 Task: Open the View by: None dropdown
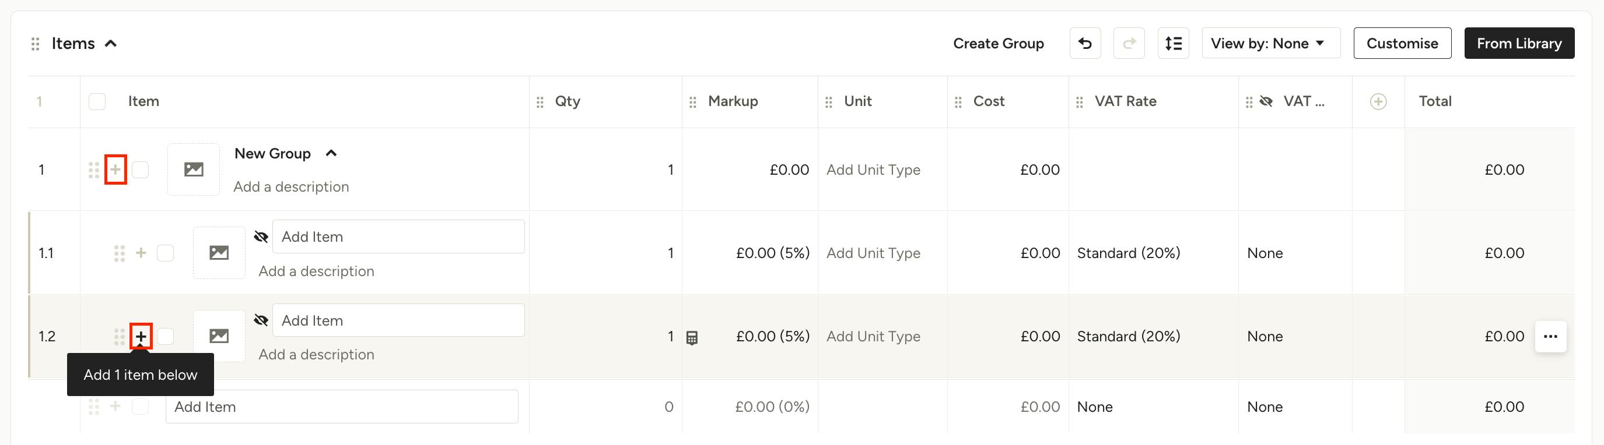coord(1271,44)
